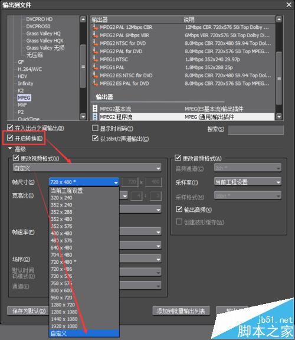Viewport: 295px width, 340px height.
Task: Open the 帧速率 dropdown arrow
Action: (x=159, y=233)
